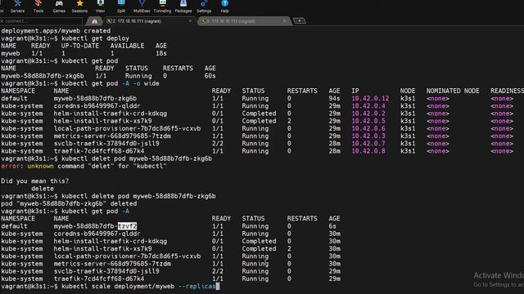This screenshot has width=524, height=294.
Task: Click the red "error" word
Action: [x=11, y=166]
